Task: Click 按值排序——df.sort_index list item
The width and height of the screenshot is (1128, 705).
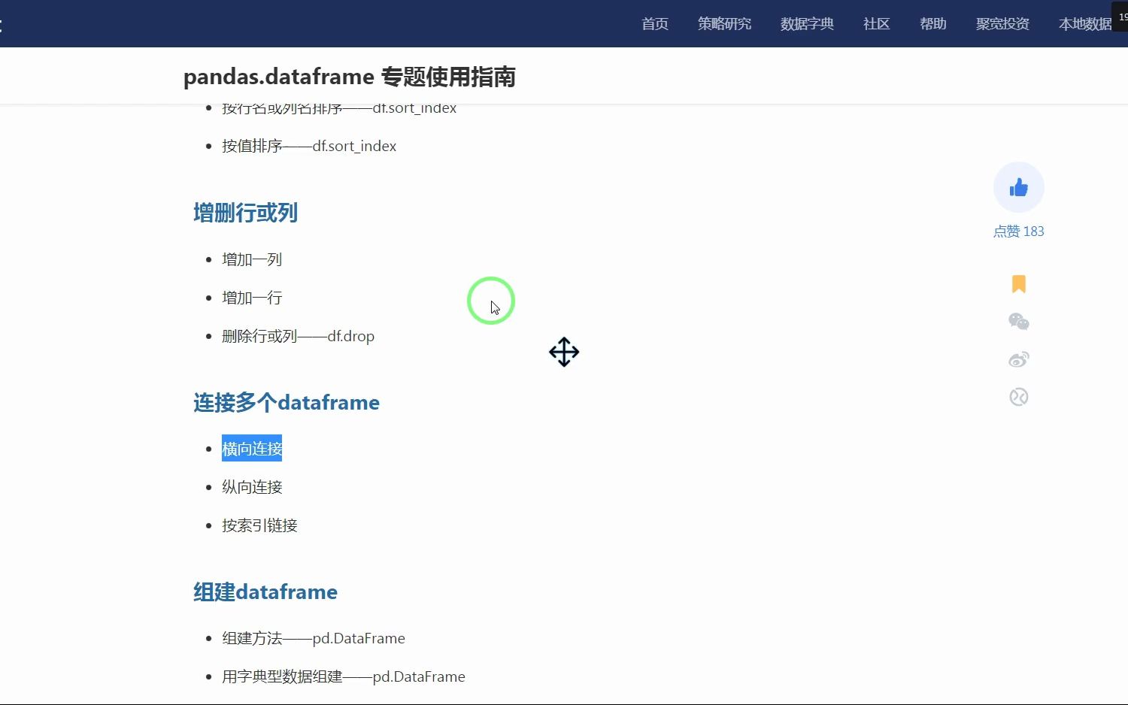Action: (x=309, y=146)
